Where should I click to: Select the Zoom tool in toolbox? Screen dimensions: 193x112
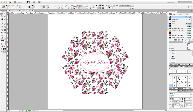click(x=5, y=38)
